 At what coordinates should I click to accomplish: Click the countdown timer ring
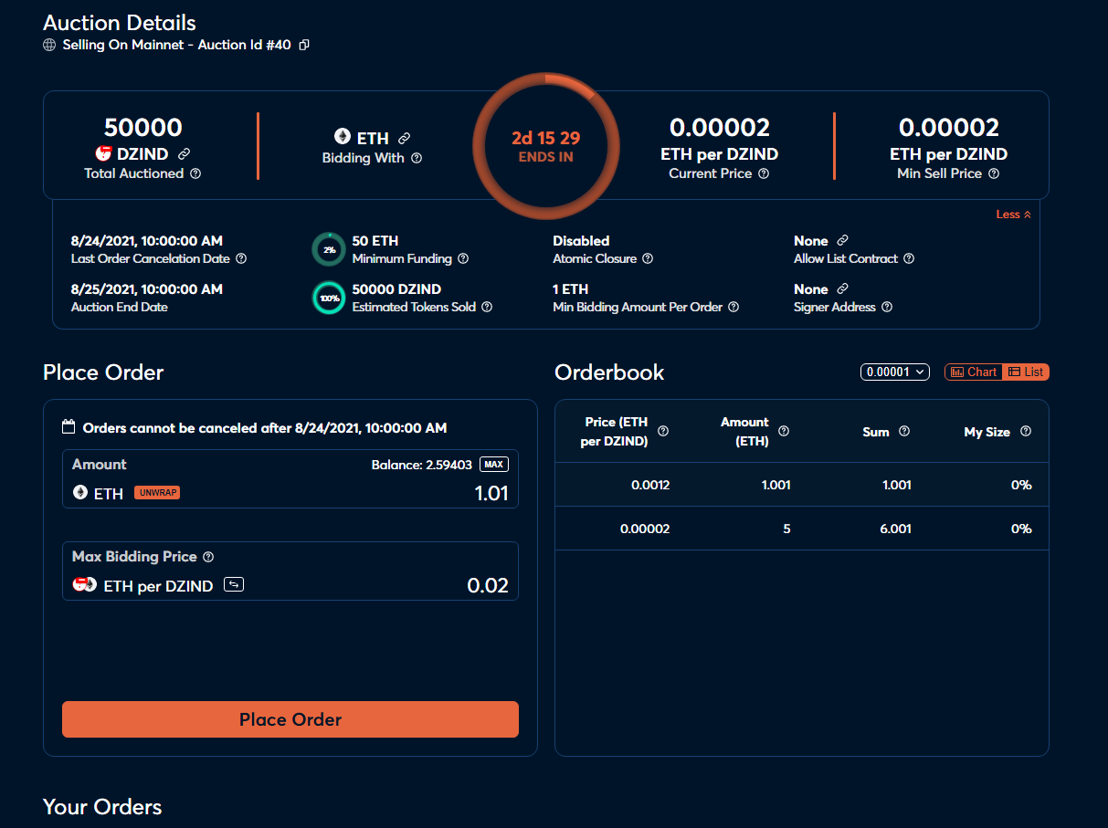point(546,146)
